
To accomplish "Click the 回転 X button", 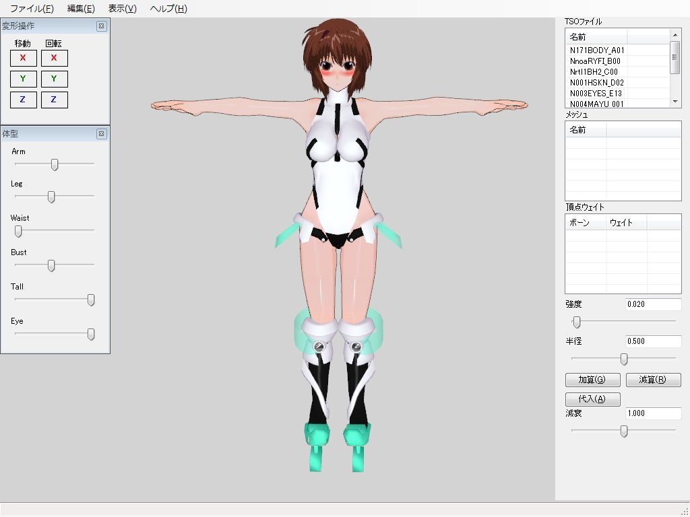I will (54, 58).
